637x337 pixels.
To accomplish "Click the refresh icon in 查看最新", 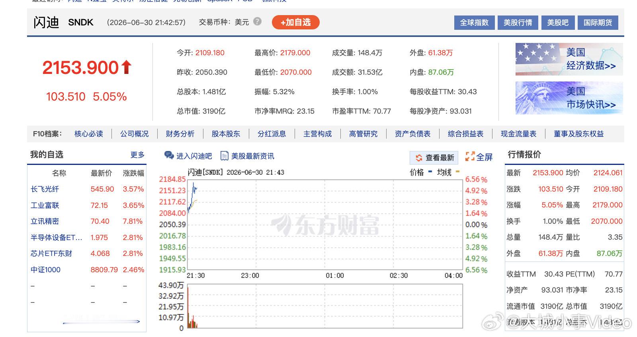I will point(419,158).
